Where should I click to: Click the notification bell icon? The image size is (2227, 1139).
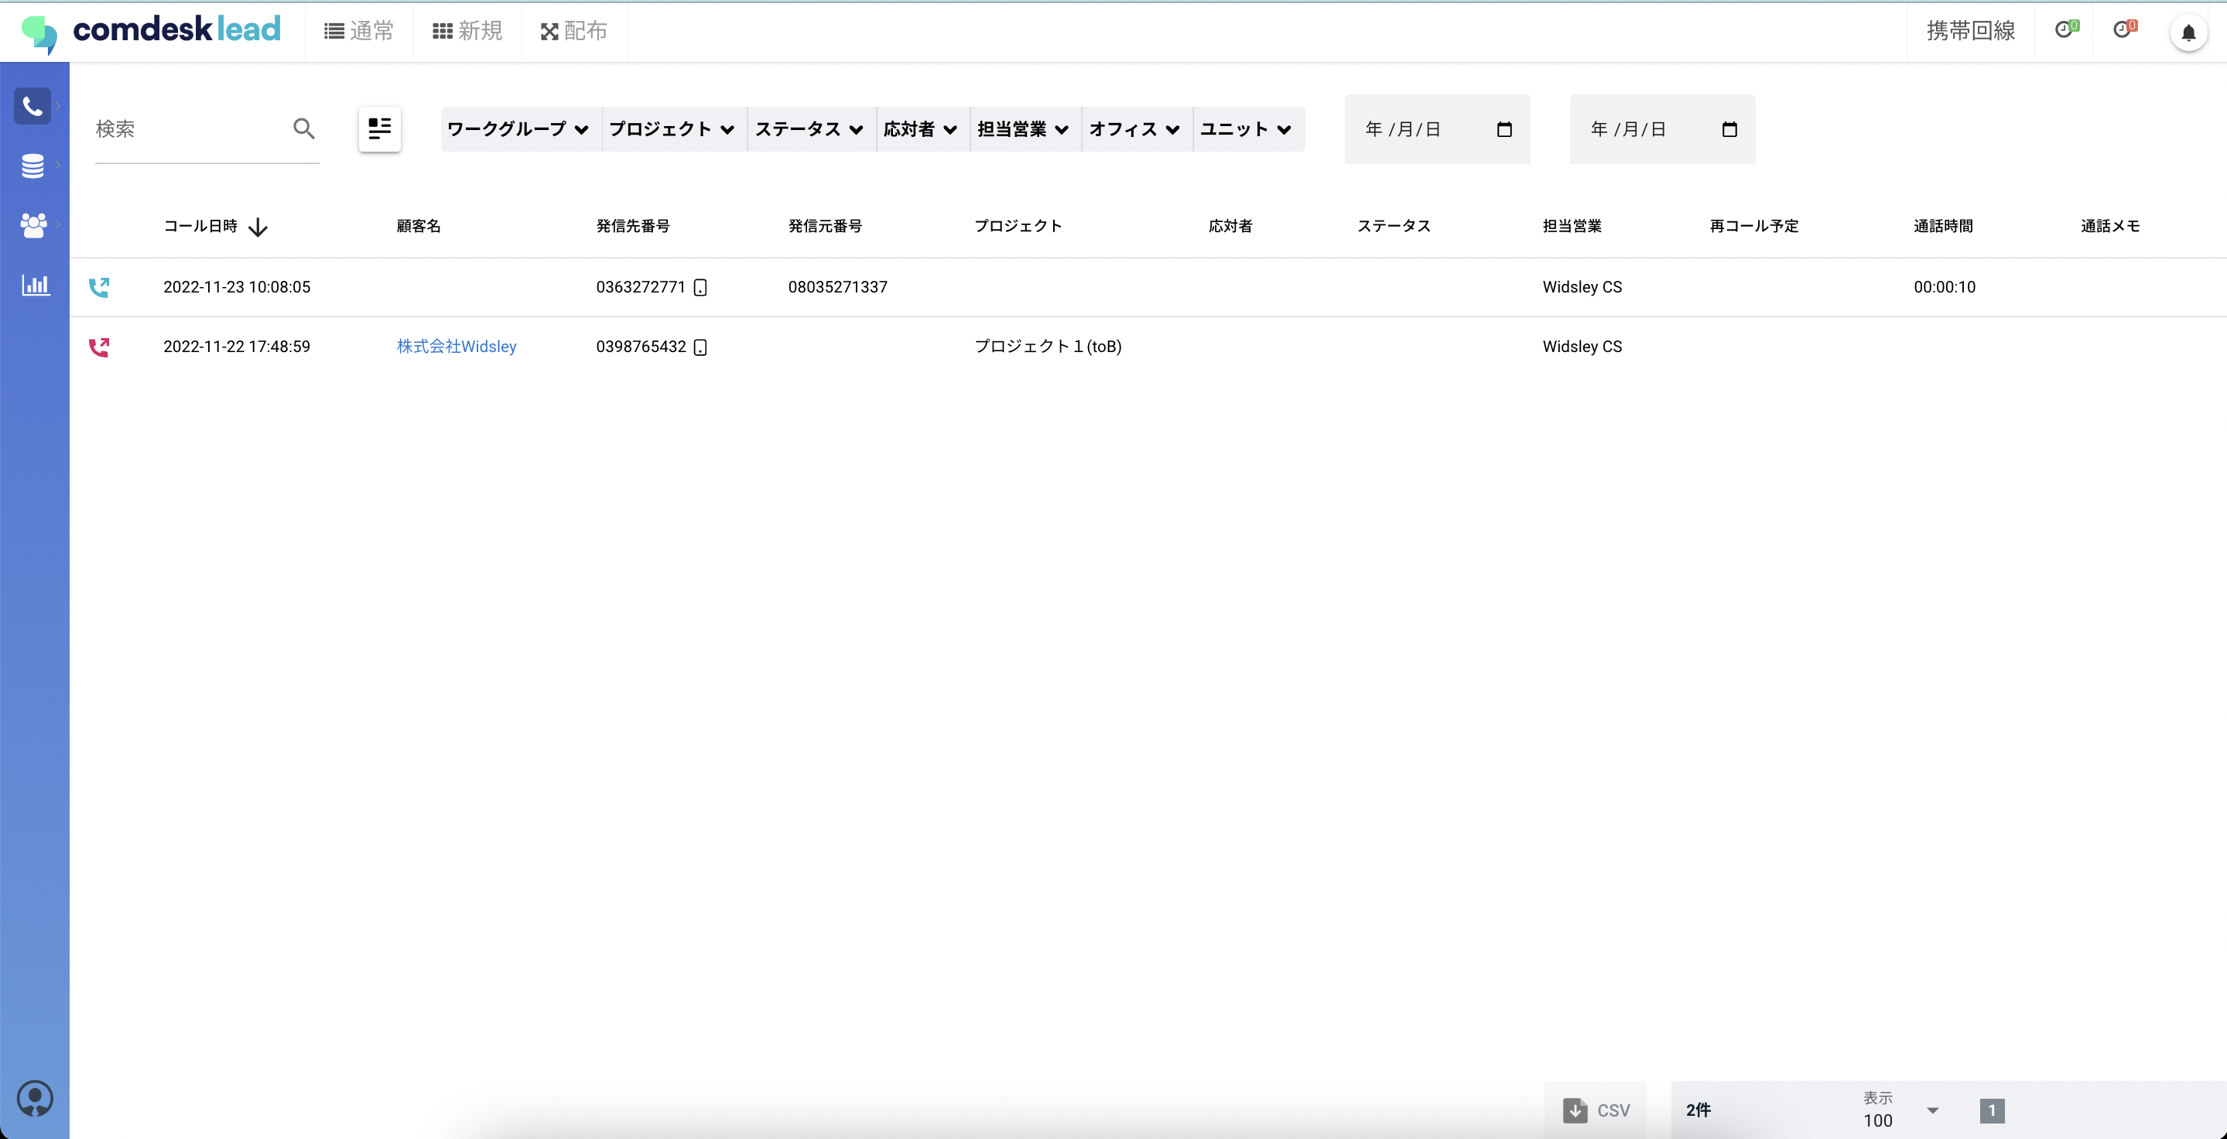2188,32
